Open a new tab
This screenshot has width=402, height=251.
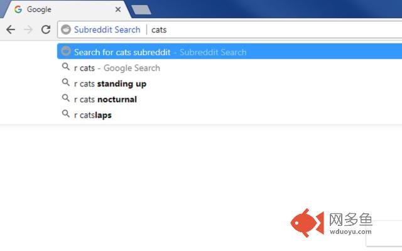pyautogui.click(x=141, y=10)
